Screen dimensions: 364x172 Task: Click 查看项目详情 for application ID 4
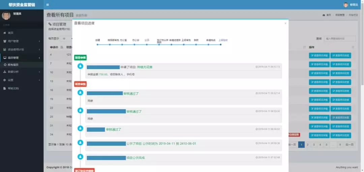click(x=319, y=55)
